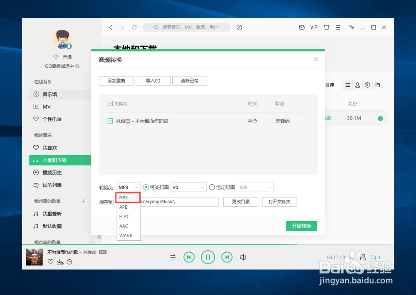
Task: Like the current song with heart icon
Action: [x=50, y=262]
